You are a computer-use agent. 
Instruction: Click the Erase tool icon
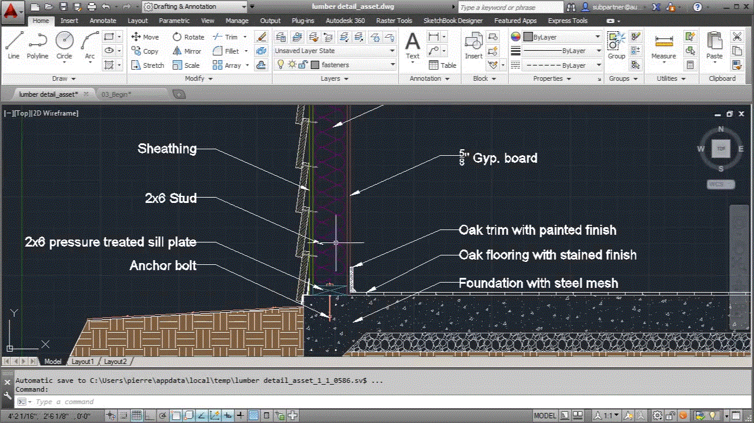tap(262, 37)
